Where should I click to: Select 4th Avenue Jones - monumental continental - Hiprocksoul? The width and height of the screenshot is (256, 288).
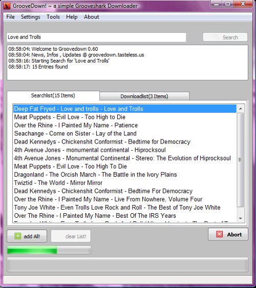(x=125, y=150)
